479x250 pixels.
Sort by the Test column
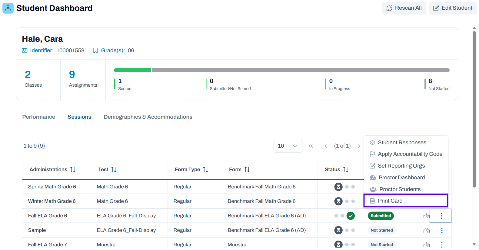[x=114, y=170]
